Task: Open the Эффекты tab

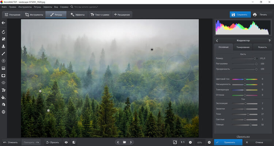Action: (x=77, y=15)
